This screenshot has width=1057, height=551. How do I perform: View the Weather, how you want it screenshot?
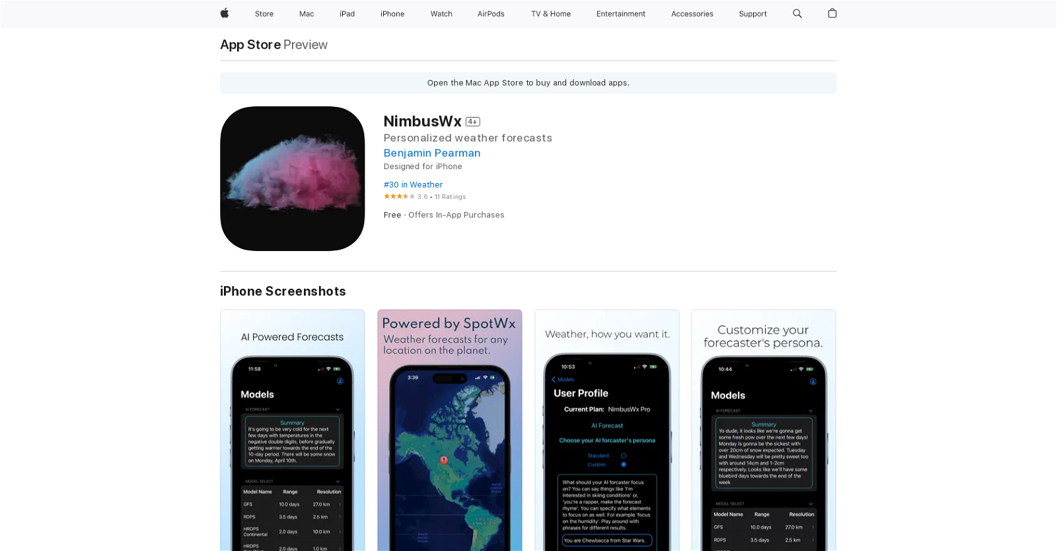click(607, 430)
